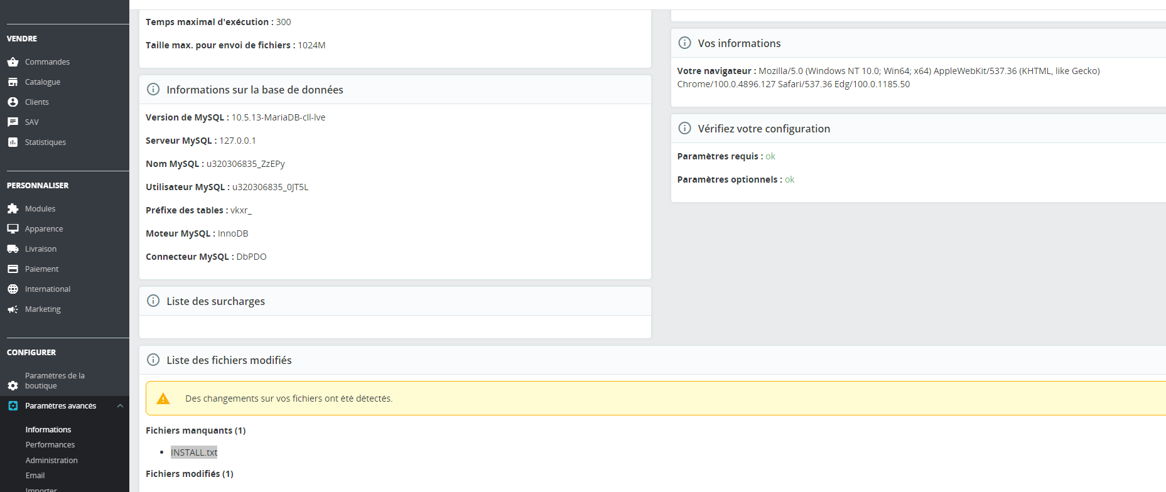Go to the Performances submenu page
Screen dimensions: 1166x492
(50, 445)
